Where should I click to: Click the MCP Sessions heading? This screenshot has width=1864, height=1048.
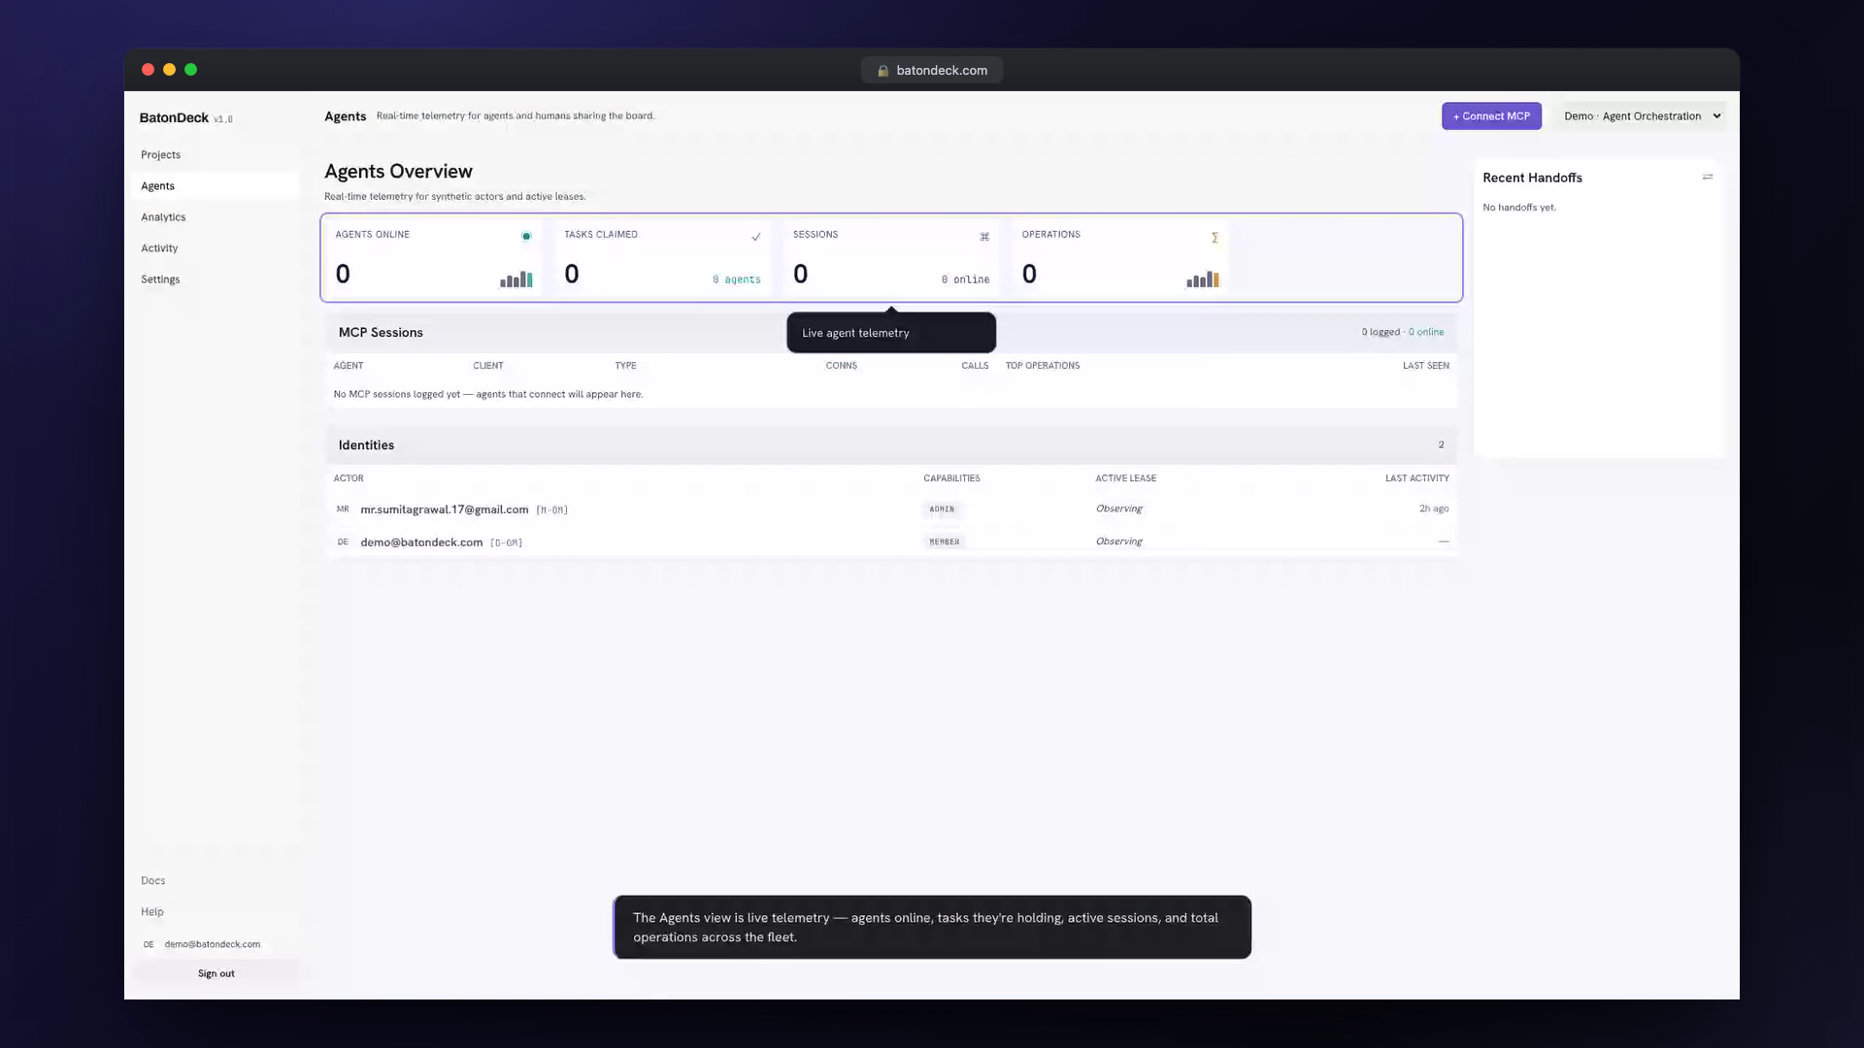pyautogui.click(x=381, y=333)
